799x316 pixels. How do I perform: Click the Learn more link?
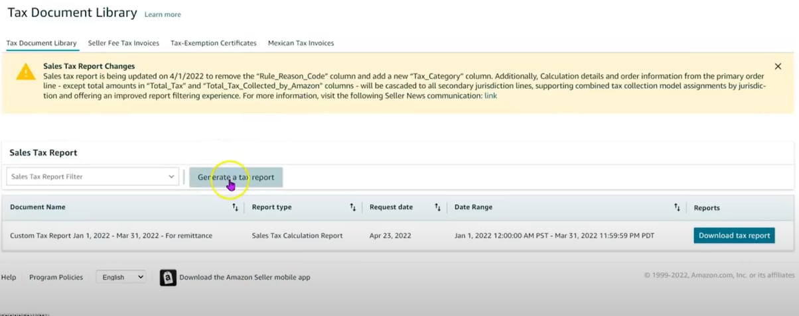tap(163, 15)
